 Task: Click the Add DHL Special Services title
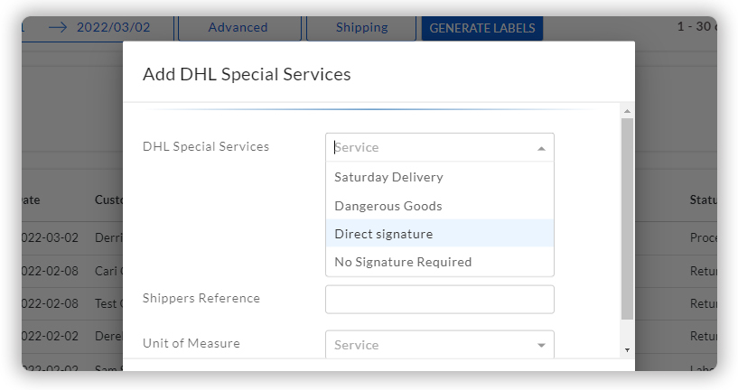[x=247, y=74]
